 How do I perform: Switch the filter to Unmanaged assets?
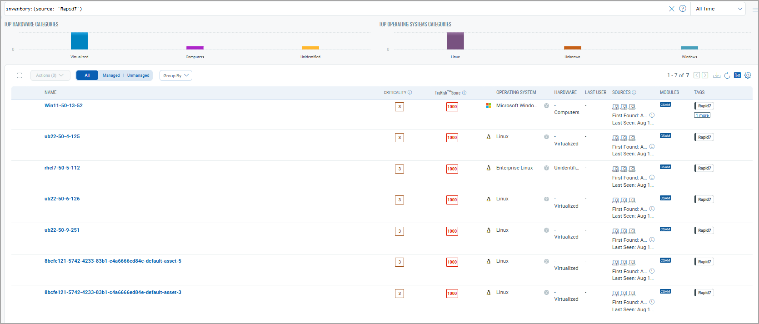coord(138,75)
